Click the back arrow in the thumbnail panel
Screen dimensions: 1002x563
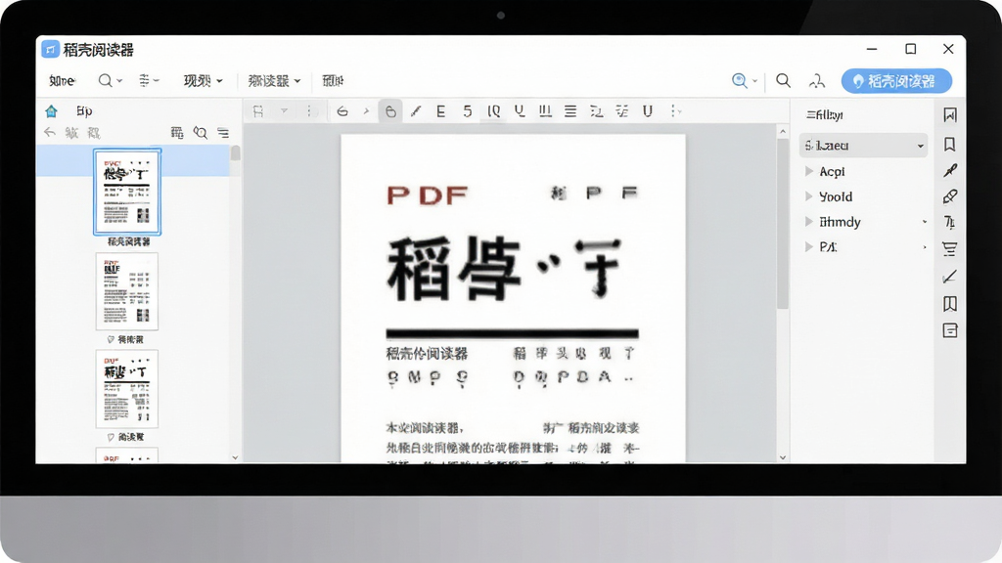(x=50, y=132)
